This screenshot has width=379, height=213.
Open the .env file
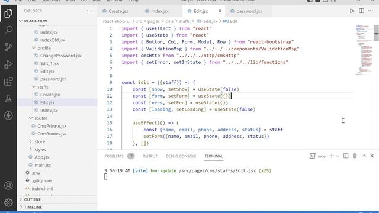[36, 173]
